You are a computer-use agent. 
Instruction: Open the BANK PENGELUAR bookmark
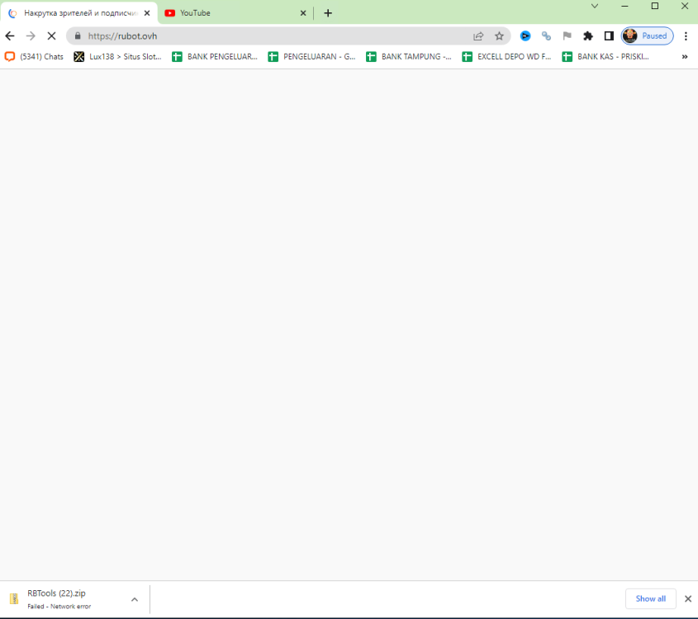pos(215,56)
